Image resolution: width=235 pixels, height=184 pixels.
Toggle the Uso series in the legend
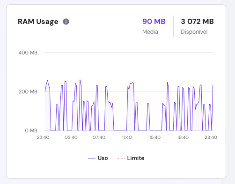98,158
